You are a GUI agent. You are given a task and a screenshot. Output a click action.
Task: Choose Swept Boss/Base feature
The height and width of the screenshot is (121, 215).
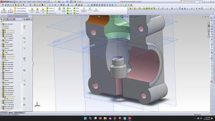point(20,8)
